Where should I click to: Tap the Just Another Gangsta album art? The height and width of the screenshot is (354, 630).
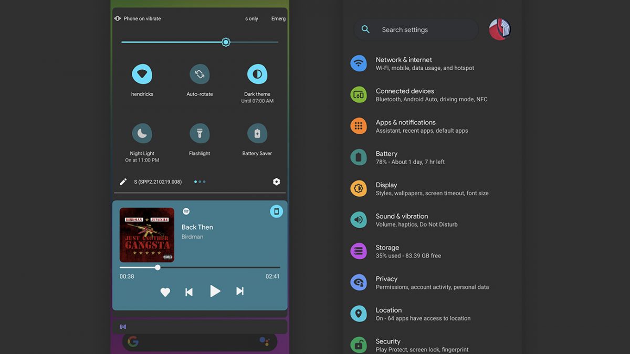tap(147, 235)
